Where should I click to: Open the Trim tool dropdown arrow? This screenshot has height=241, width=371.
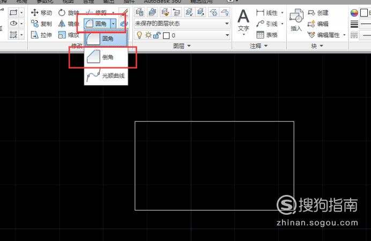(x=113, y=12)
